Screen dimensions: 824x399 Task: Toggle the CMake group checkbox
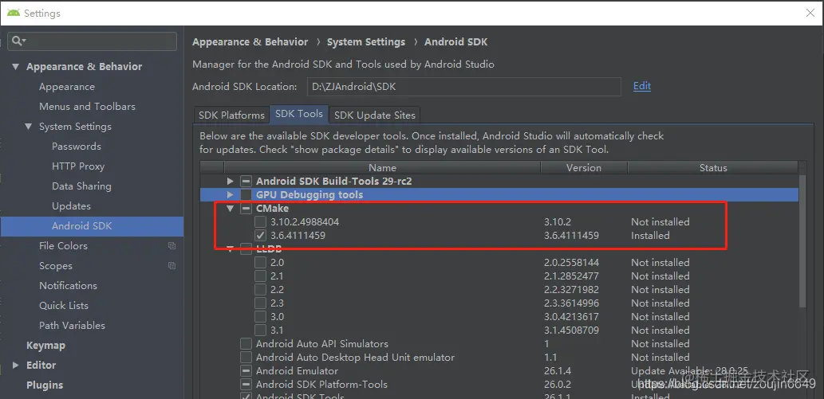(246, 209)
